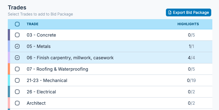Uncheck the 06 - Finish carpentry checkbox
219x110 pixels.
pyautogui.click(x=17, y=58)
